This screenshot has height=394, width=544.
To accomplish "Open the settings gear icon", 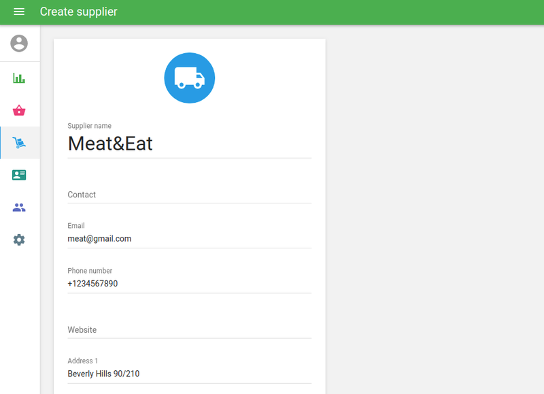I will pos(19,240).
